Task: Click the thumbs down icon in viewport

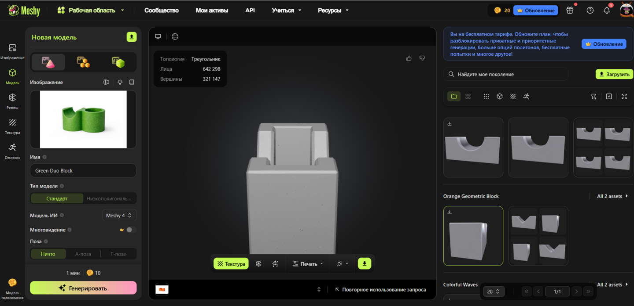Action: tap(422, 58)
